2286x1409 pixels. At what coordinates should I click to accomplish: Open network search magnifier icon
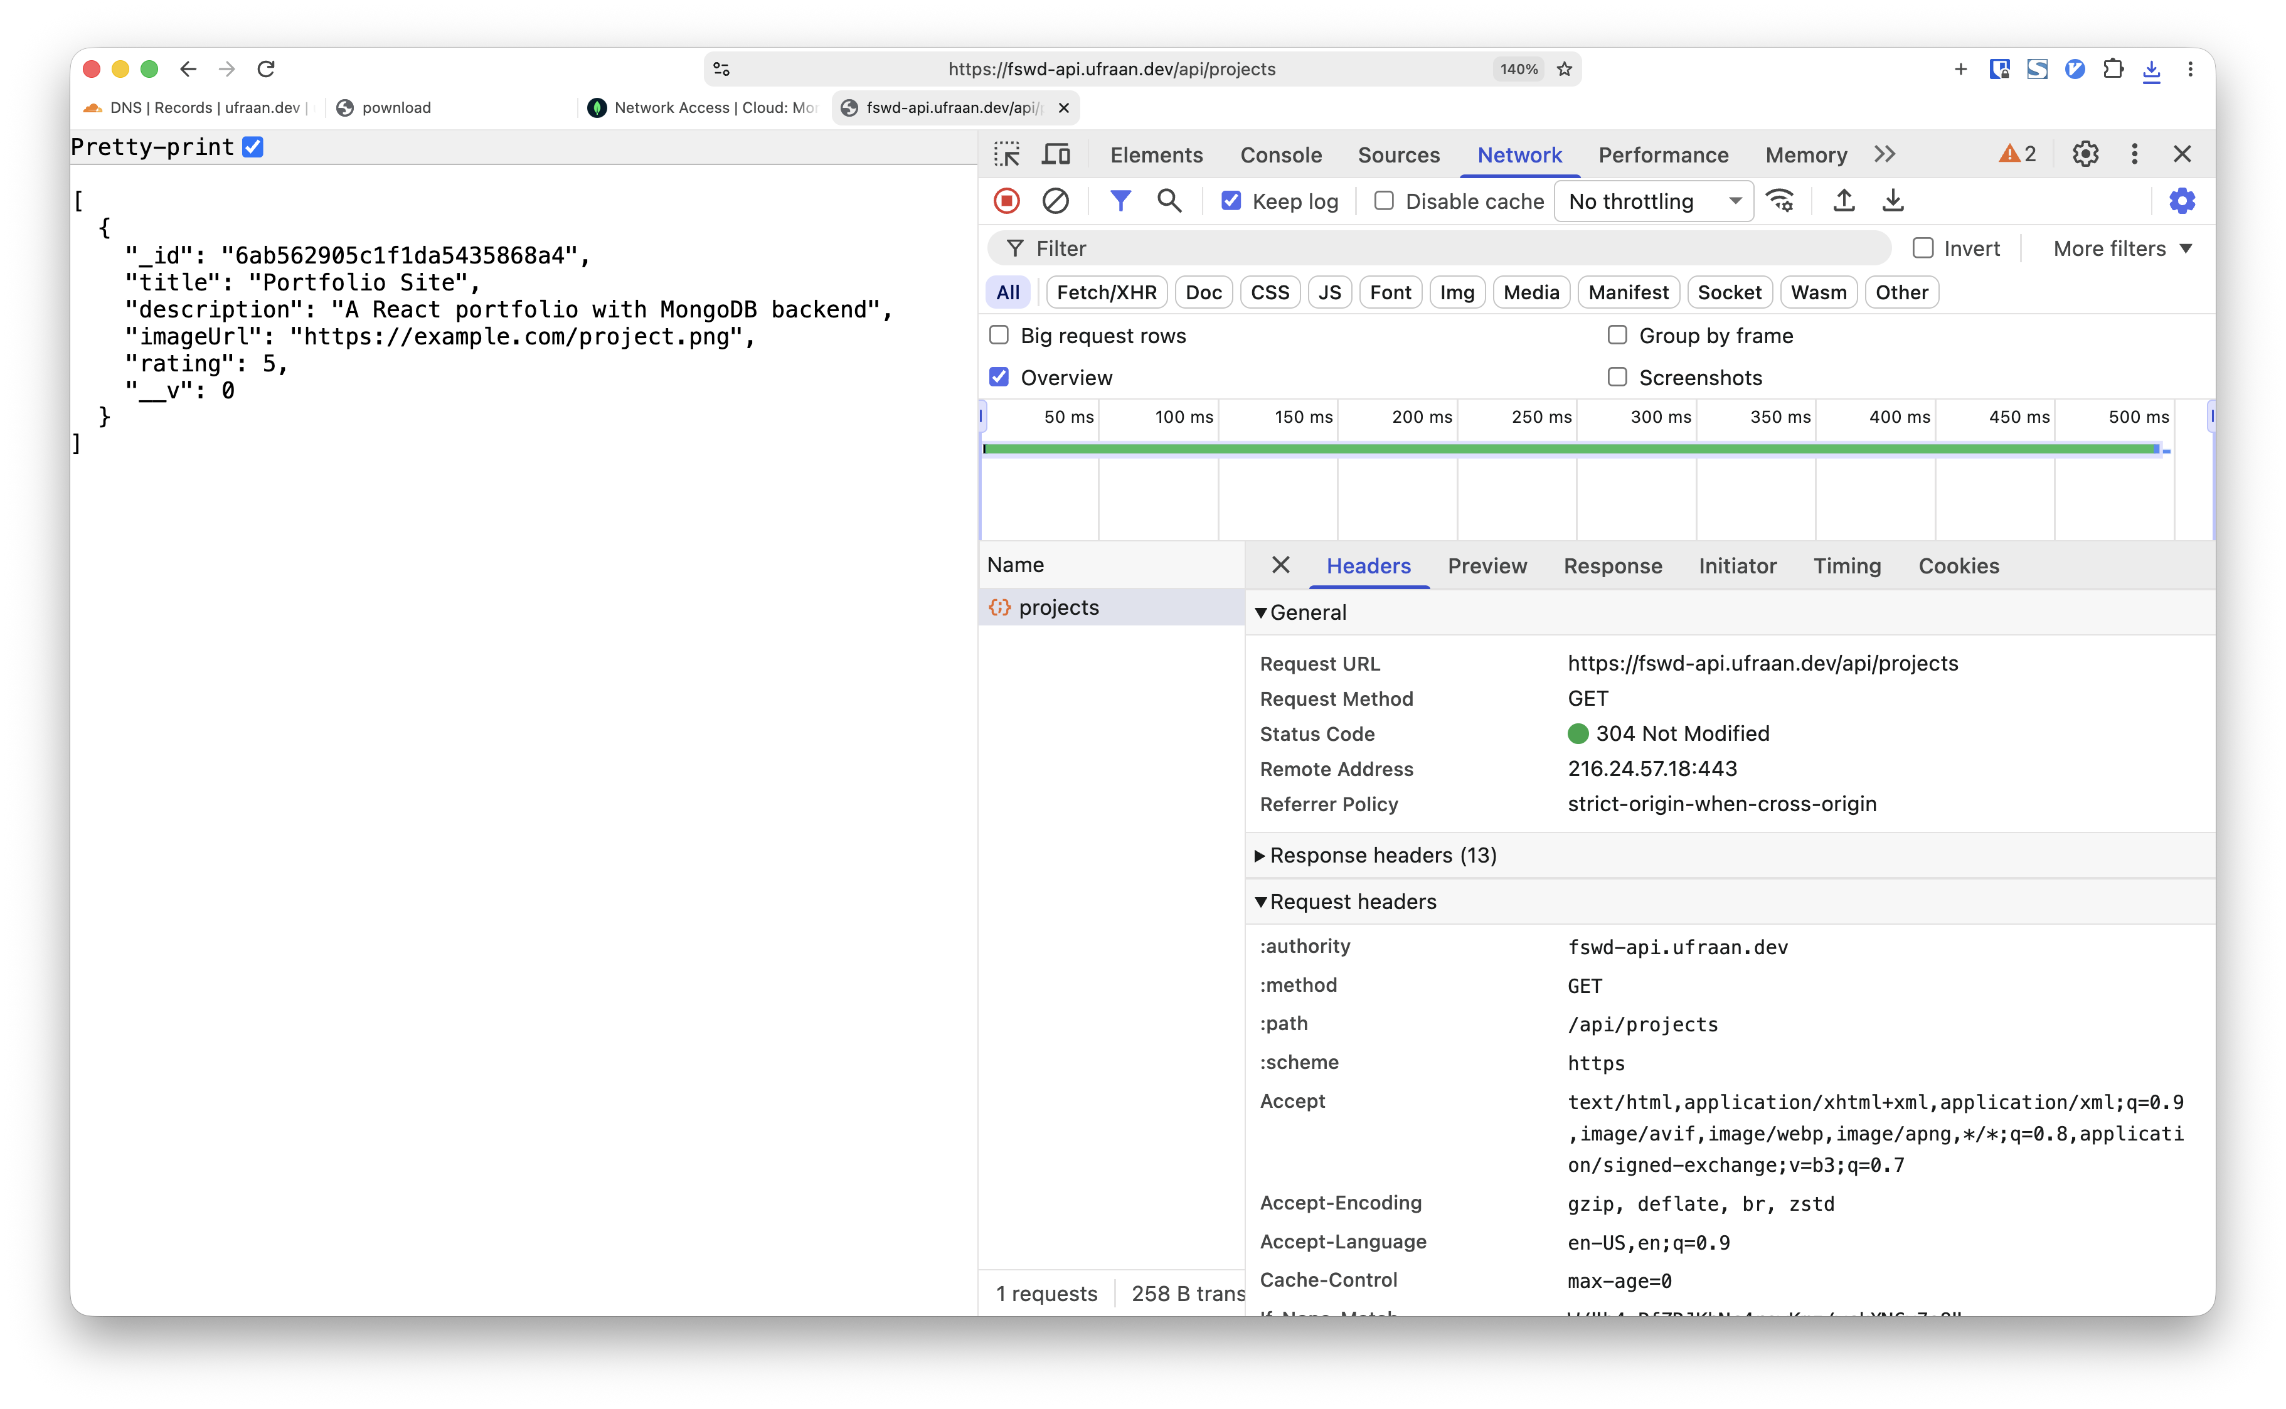click(x=1169, y=200)
